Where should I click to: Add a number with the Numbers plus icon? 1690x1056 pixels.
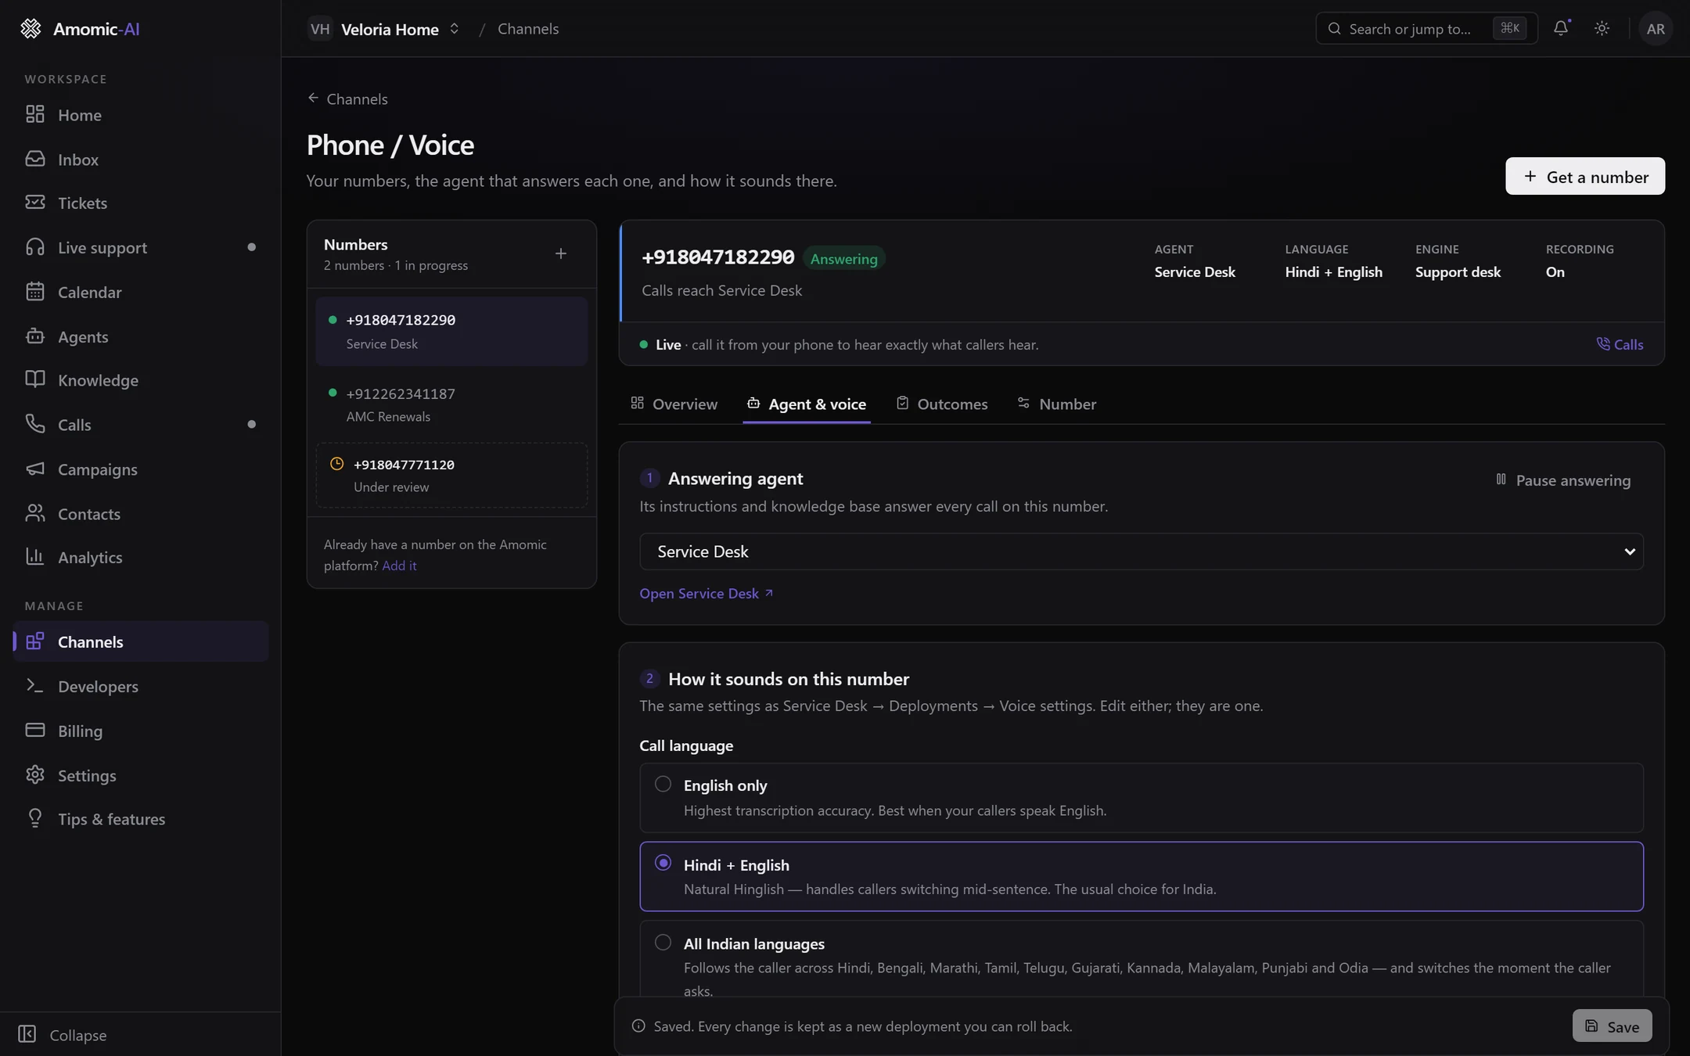tap(560, 253)
